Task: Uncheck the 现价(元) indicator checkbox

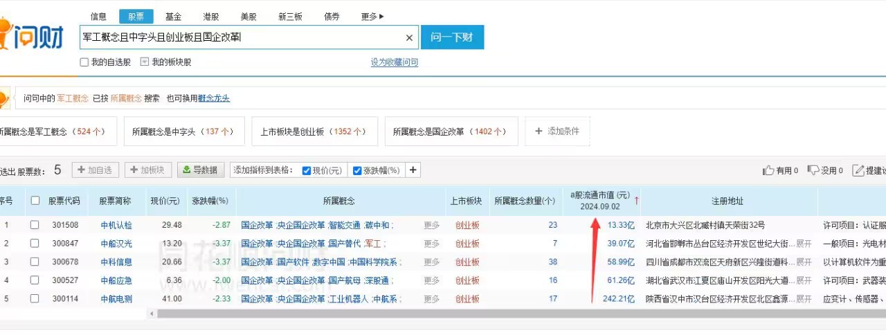Action: click(x=307, y=171)
